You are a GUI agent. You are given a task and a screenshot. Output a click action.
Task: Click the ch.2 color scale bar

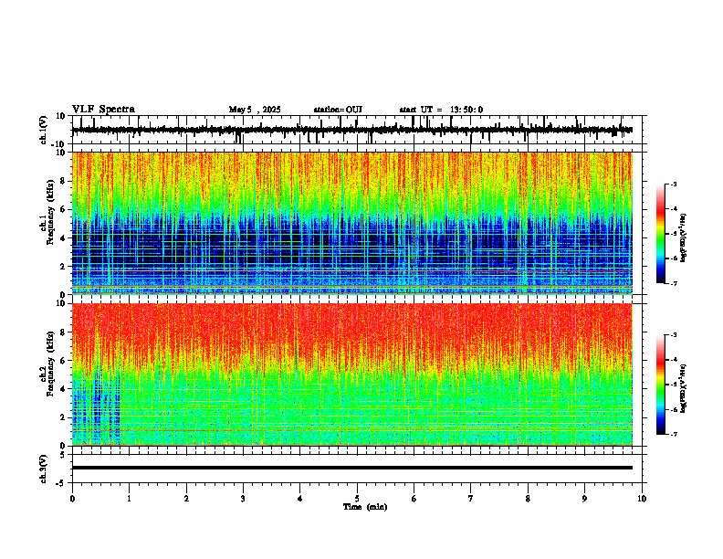click(x=661, y=385)
